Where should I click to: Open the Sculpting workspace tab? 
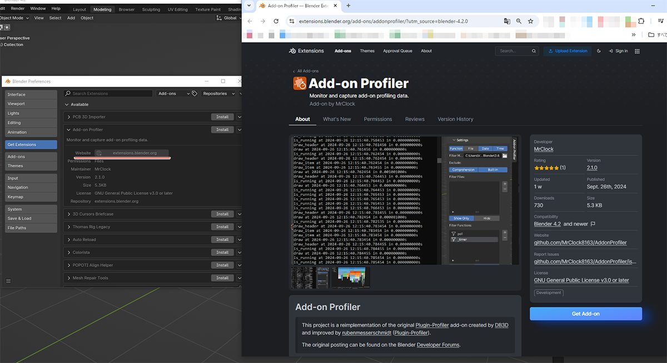(x=151, y=9)
